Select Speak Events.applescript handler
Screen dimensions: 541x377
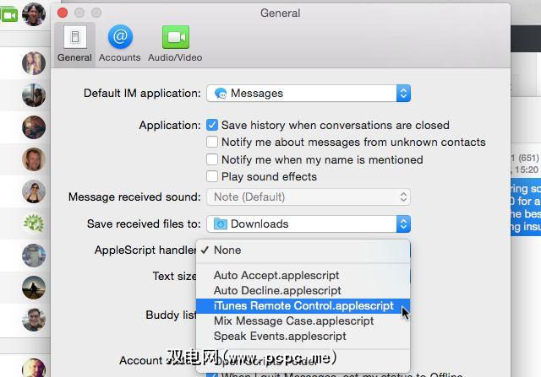click(303, 336)
